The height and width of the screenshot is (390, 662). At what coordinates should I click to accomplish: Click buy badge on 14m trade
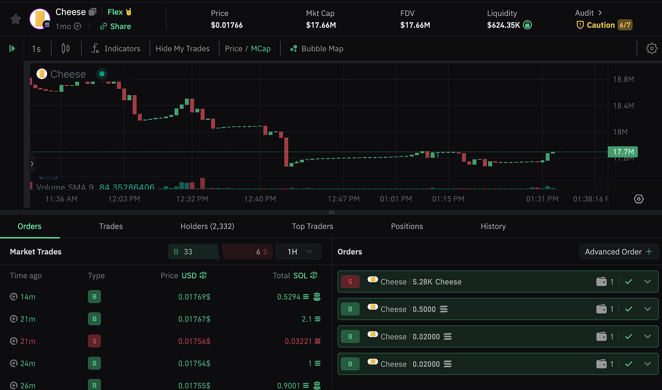(94, 297)
